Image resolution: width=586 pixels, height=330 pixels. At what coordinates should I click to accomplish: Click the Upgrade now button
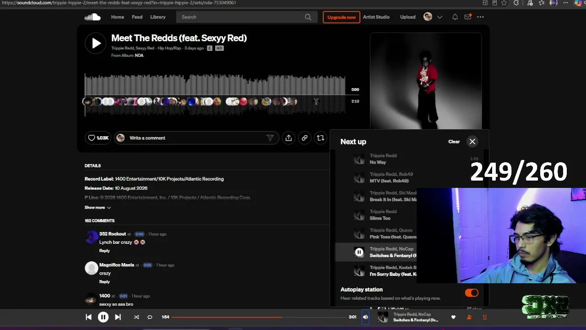[x=342, y=17]
